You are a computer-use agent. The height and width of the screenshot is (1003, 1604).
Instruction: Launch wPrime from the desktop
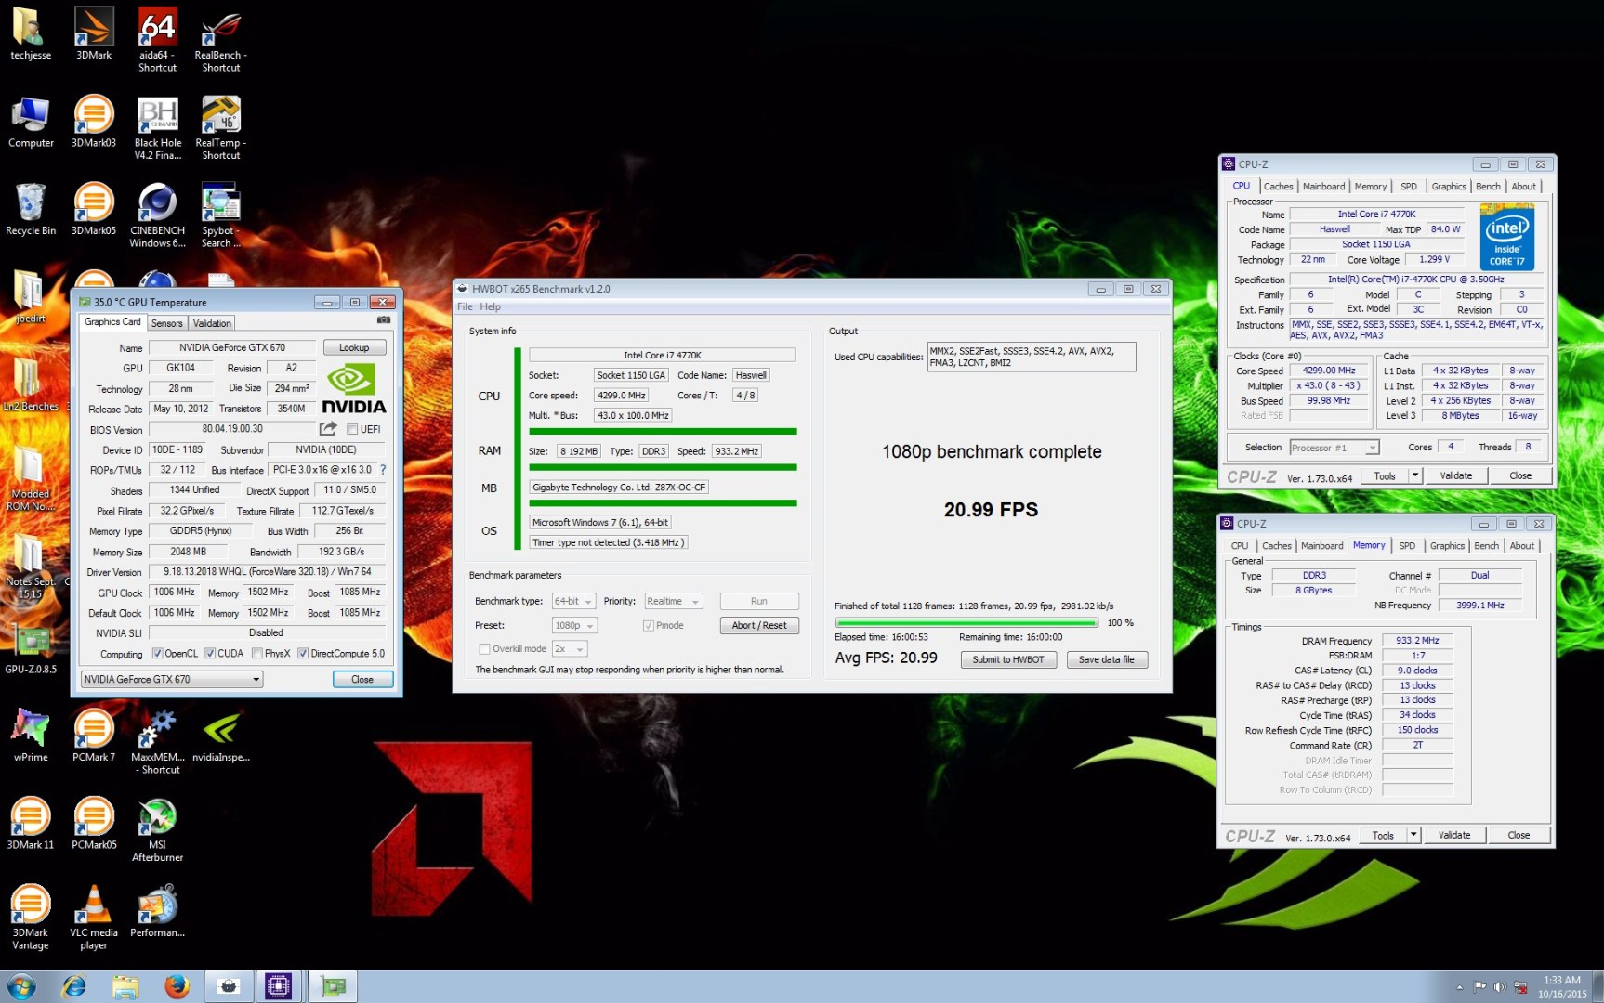[31, 736]
